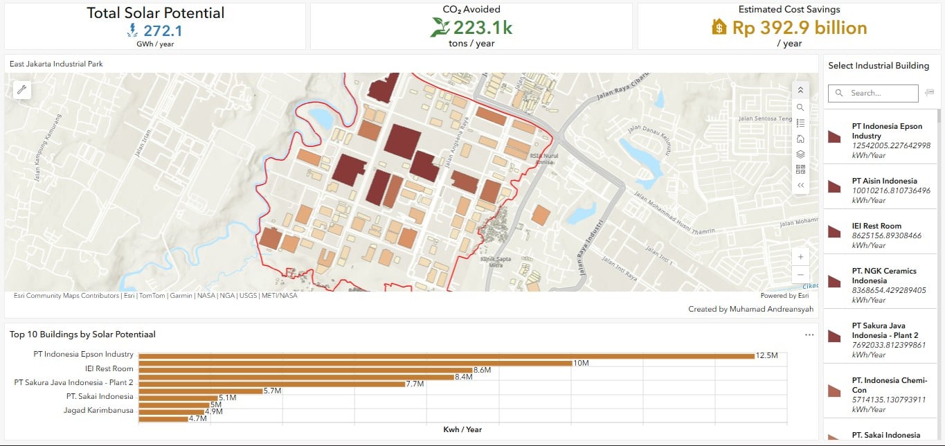Click the 10M chart bar
Viewport: 945px width, 446px height.
(355, 363)
